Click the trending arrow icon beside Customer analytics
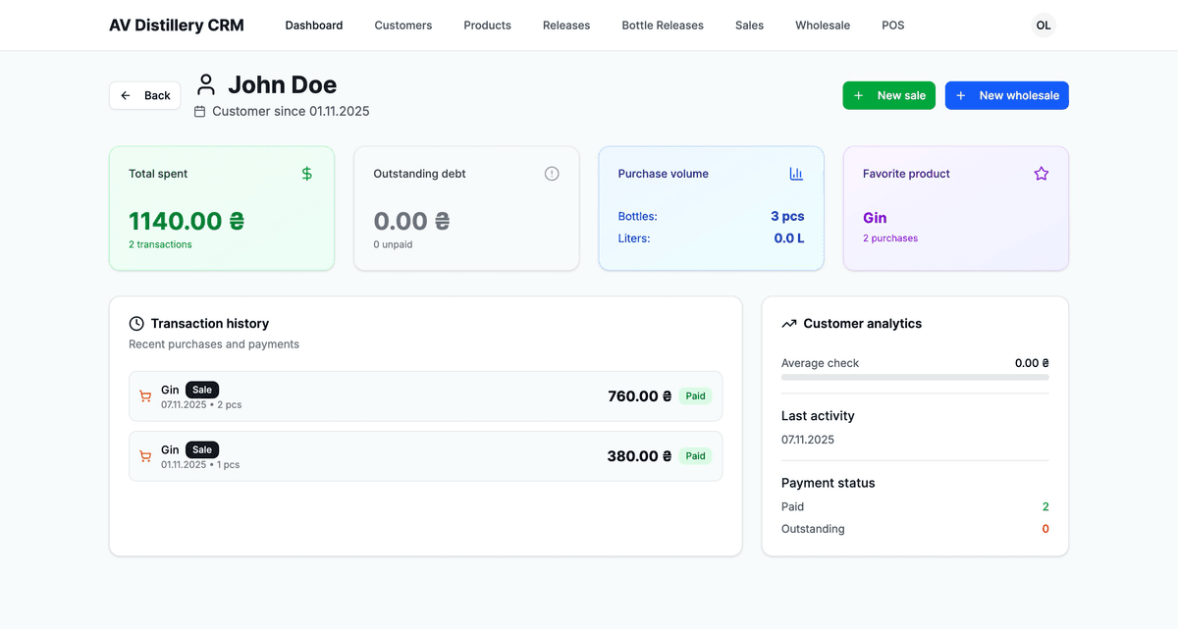The height and width of the screenshot is (629, 1178). click(x=789, y=324)
